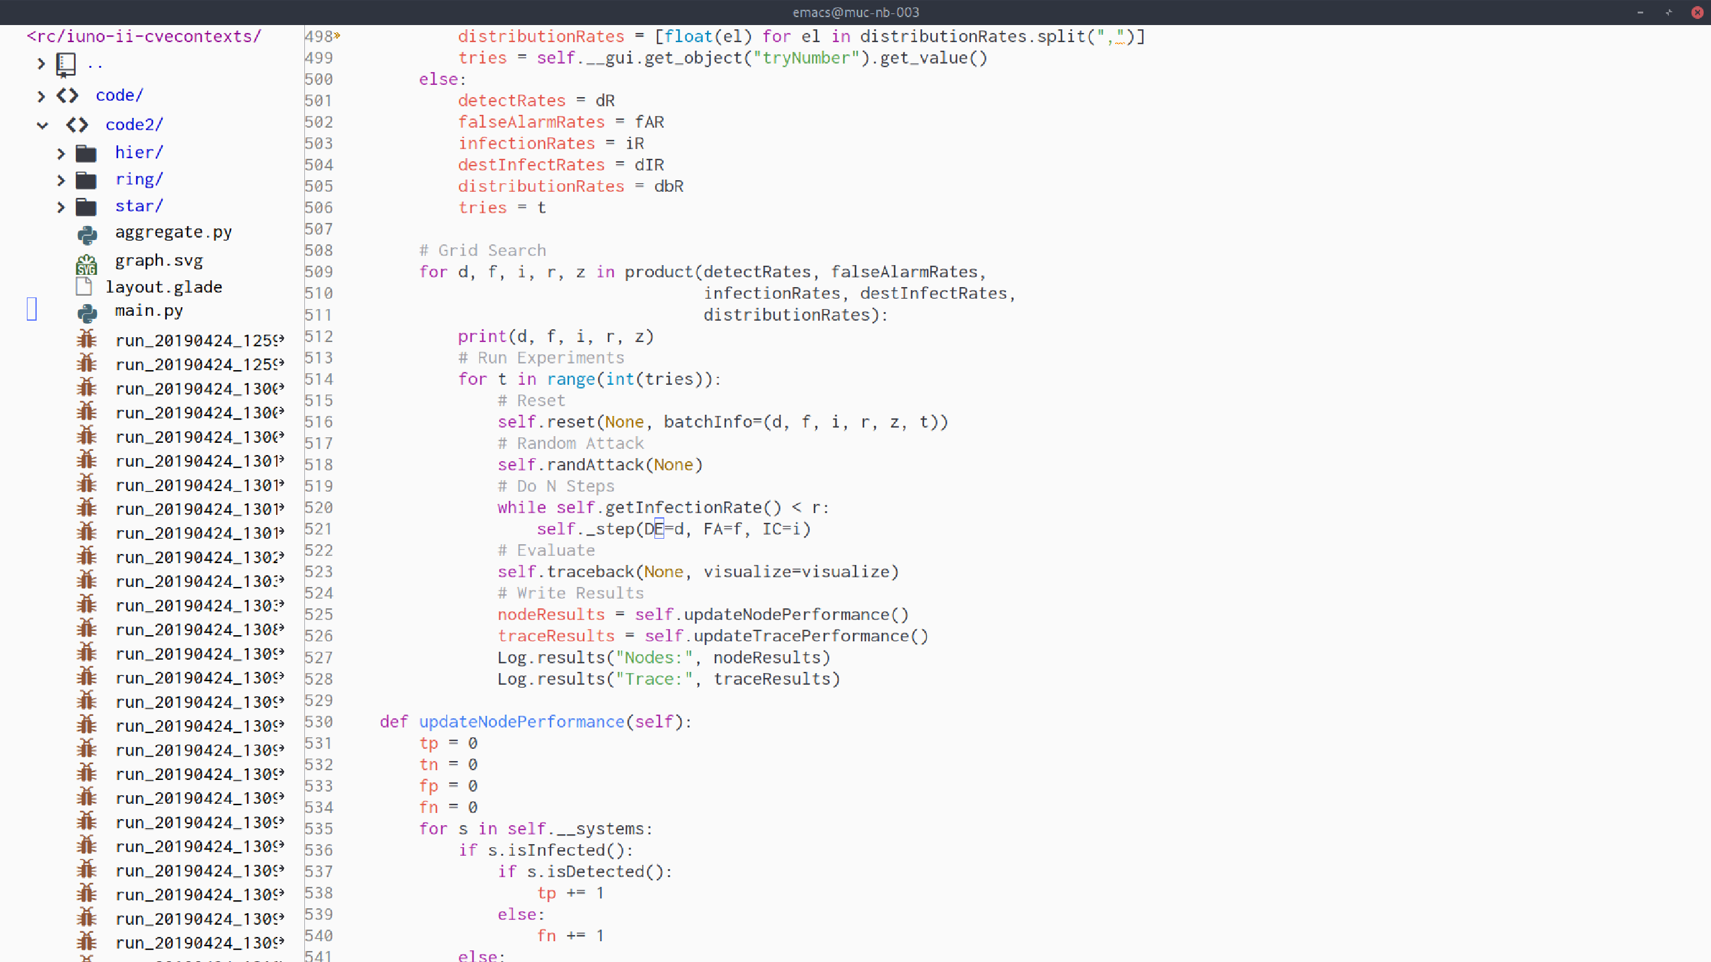Open graph.svg from the tree
This screenshot has width=1711, height=962.
tap(159, 261)
